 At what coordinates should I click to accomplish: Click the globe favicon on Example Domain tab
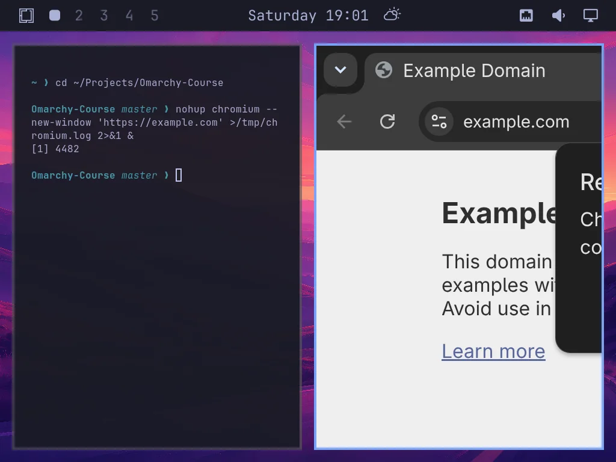pyautogui.click(x=384, y=70)
